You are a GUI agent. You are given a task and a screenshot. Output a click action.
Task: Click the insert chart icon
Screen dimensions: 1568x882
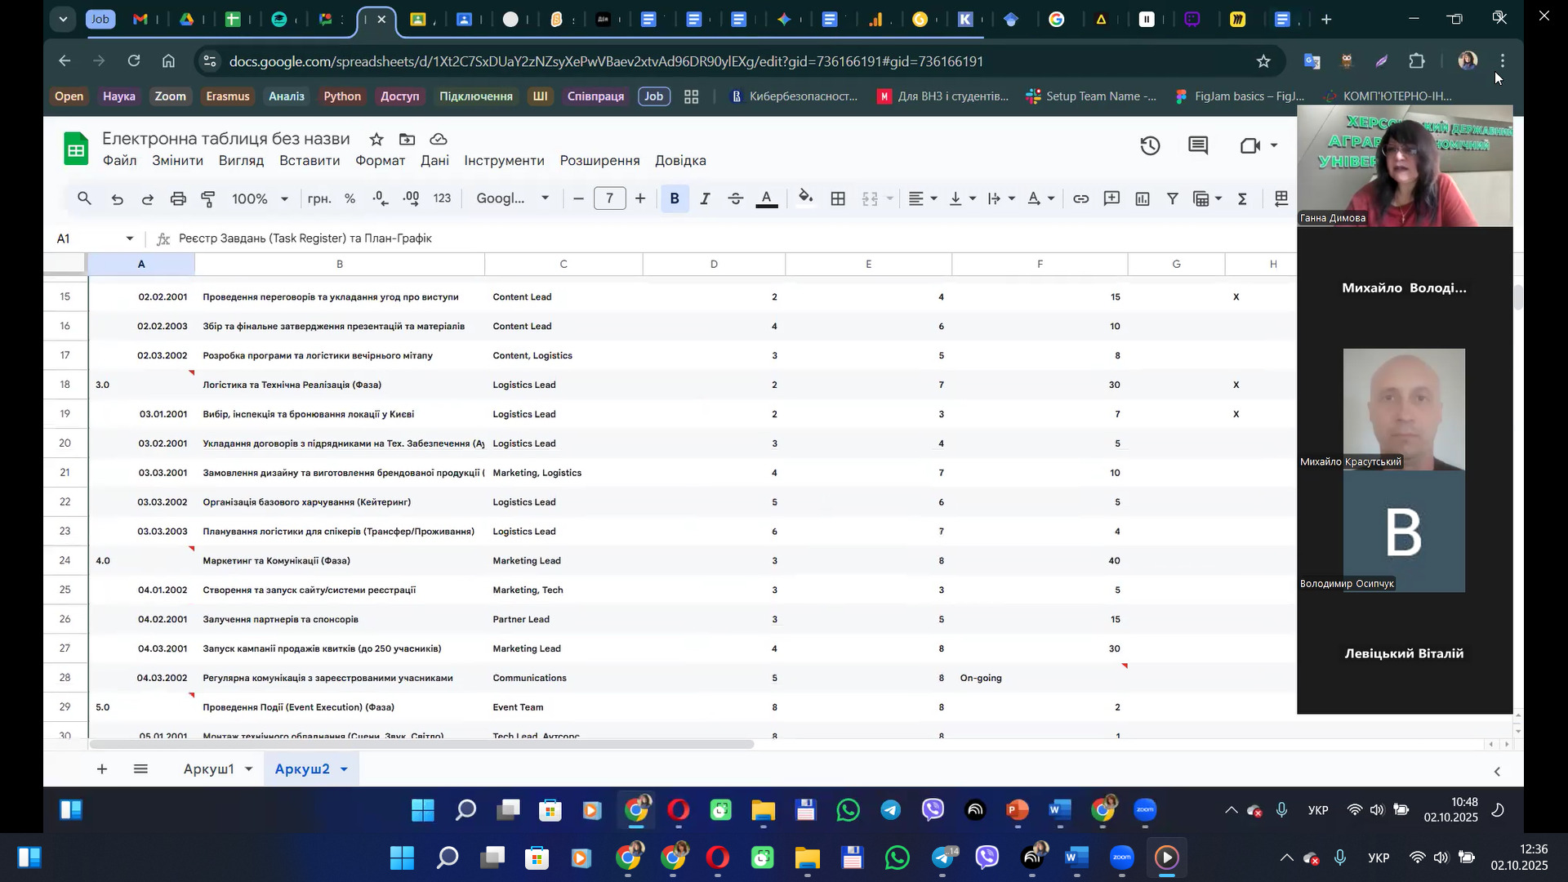(x=1142, y=198)
